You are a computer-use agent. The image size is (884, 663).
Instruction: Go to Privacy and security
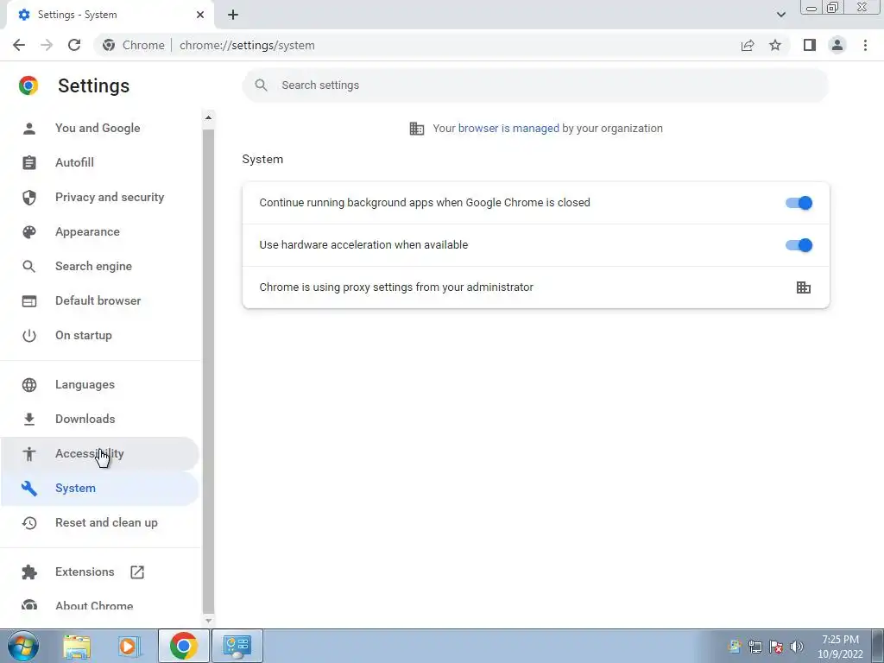(99, 198)
